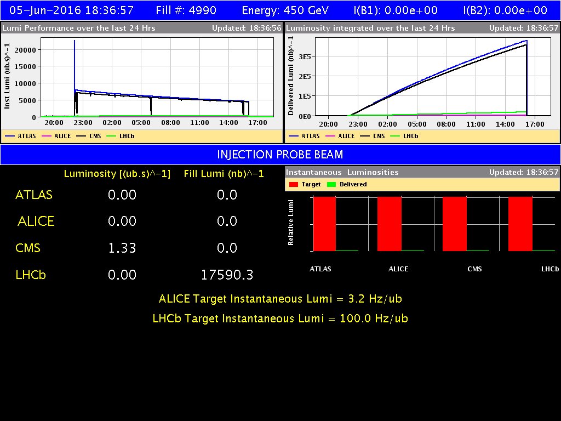Click the Relative Lumi axis label
This screenshot has height=421, width=561.
pyautogui.click(x=290, y=223)
